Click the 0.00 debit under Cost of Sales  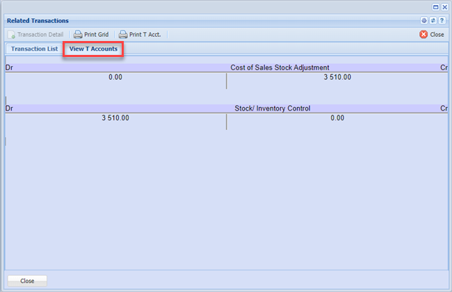[115, 77]
